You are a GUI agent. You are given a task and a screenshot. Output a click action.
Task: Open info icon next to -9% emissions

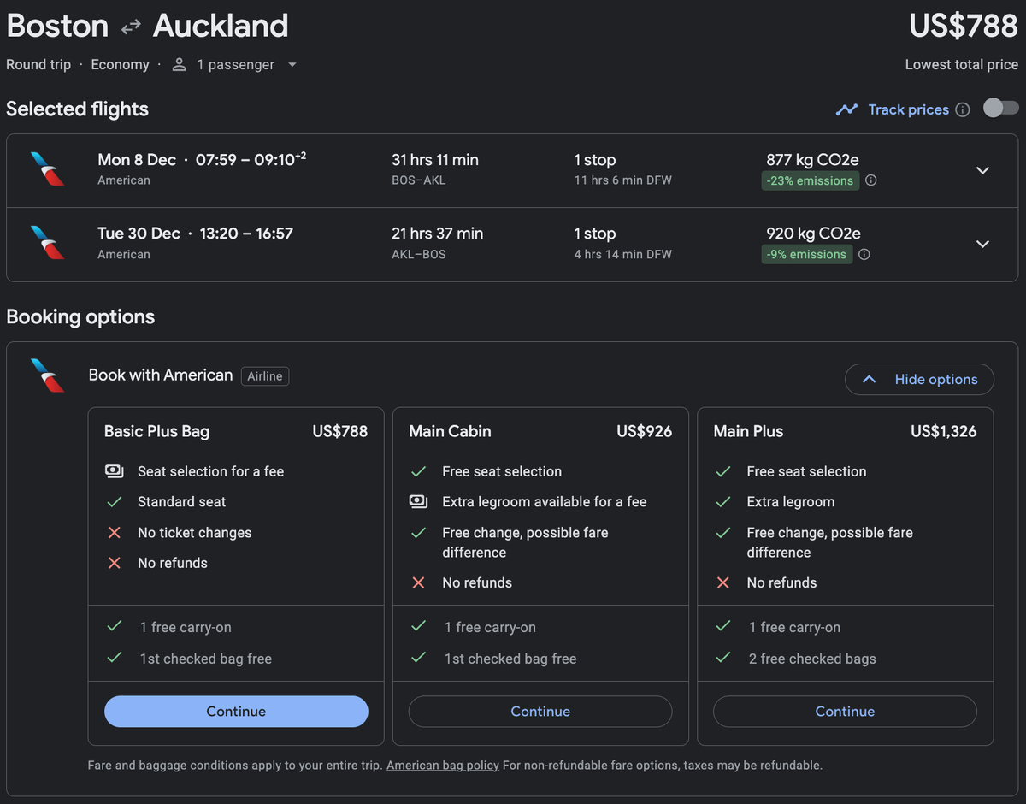coord(864,254)
